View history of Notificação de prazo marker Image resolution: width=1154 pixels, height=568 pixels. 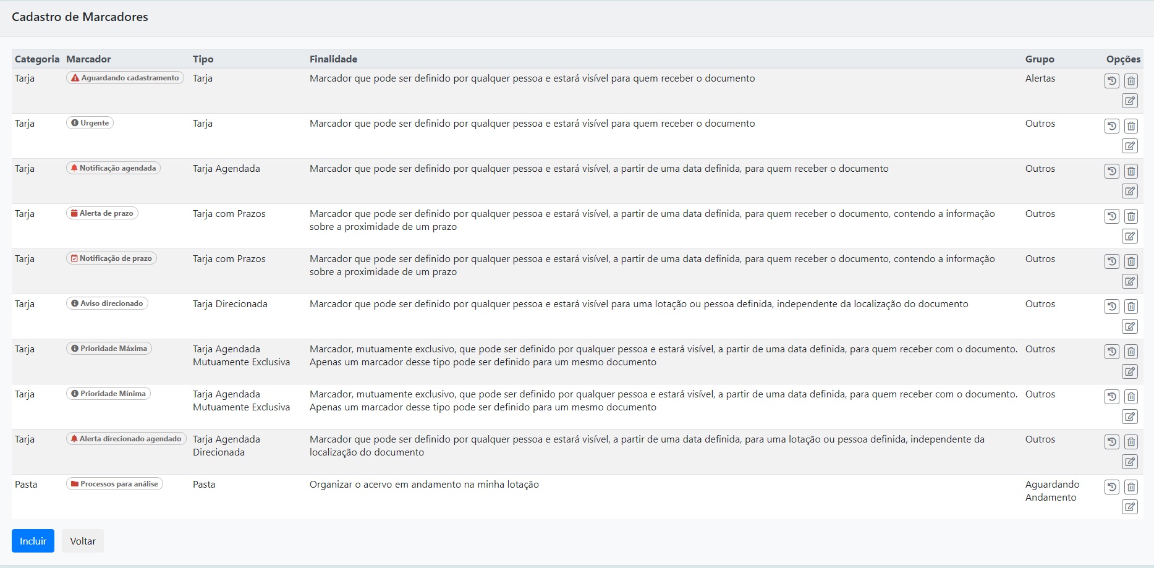[1111, 261]
